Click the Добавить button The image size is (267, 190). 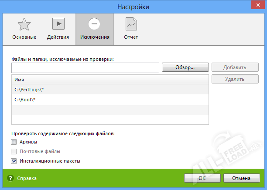click(x=235, y=67)
